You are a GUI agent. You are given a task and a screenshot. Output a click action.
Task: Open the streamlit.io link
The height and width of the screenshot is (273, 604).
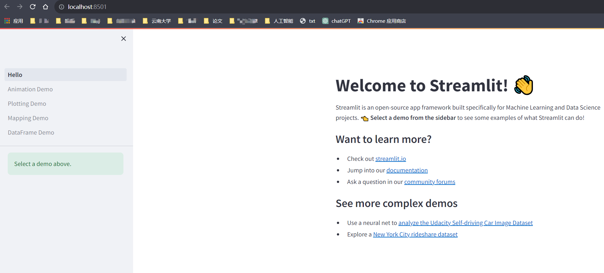391,159
